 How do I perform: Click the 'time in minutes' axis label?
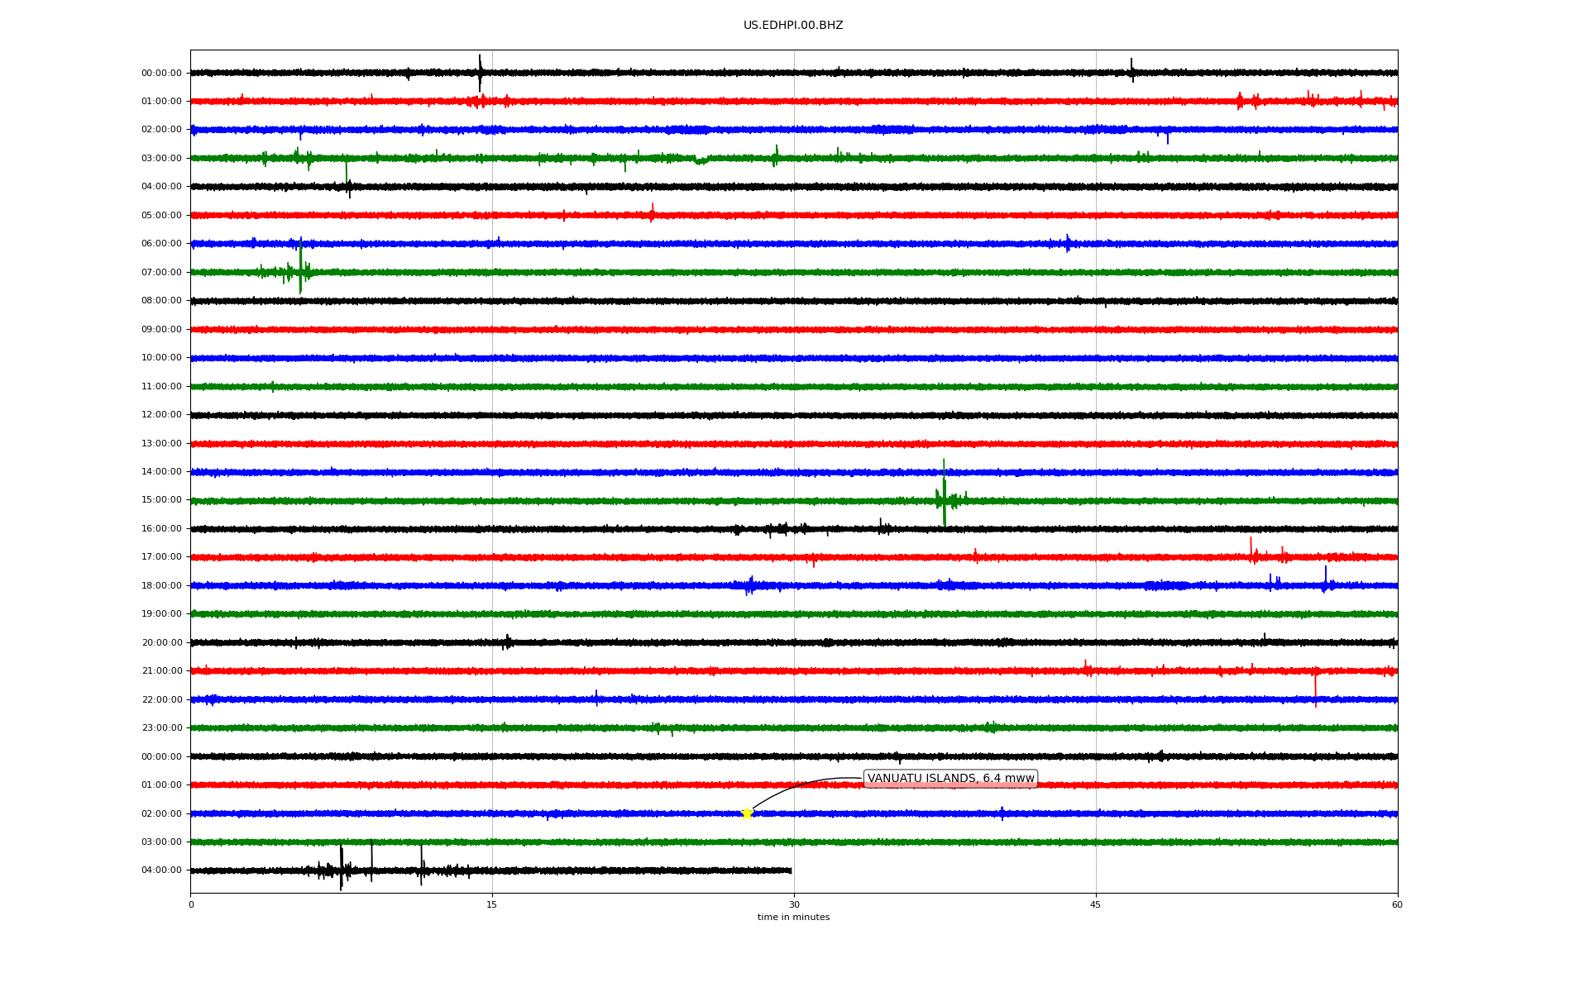[793, 918]
